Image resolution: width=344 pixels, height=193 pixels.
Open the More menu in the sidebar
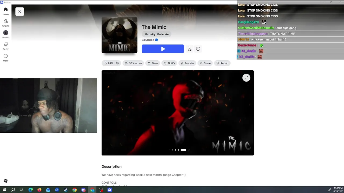click(x=6, y=58)
